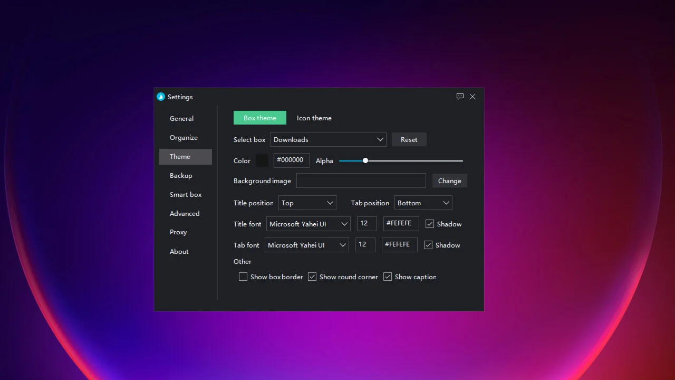The height and width of the screenshot is (380, 675).
Task: Switch to the Icon theme tab
Action: coord(314,118)
